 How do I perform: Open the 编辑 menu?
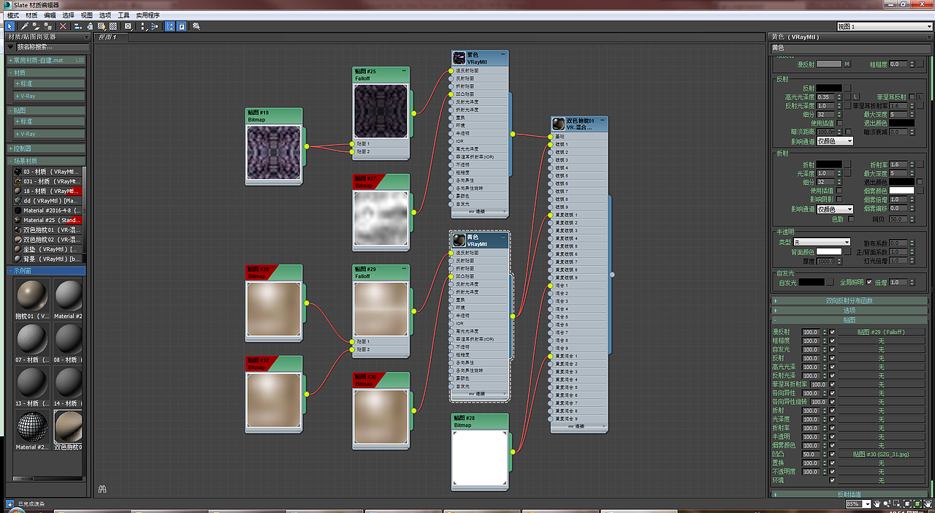tap(50, 15)
